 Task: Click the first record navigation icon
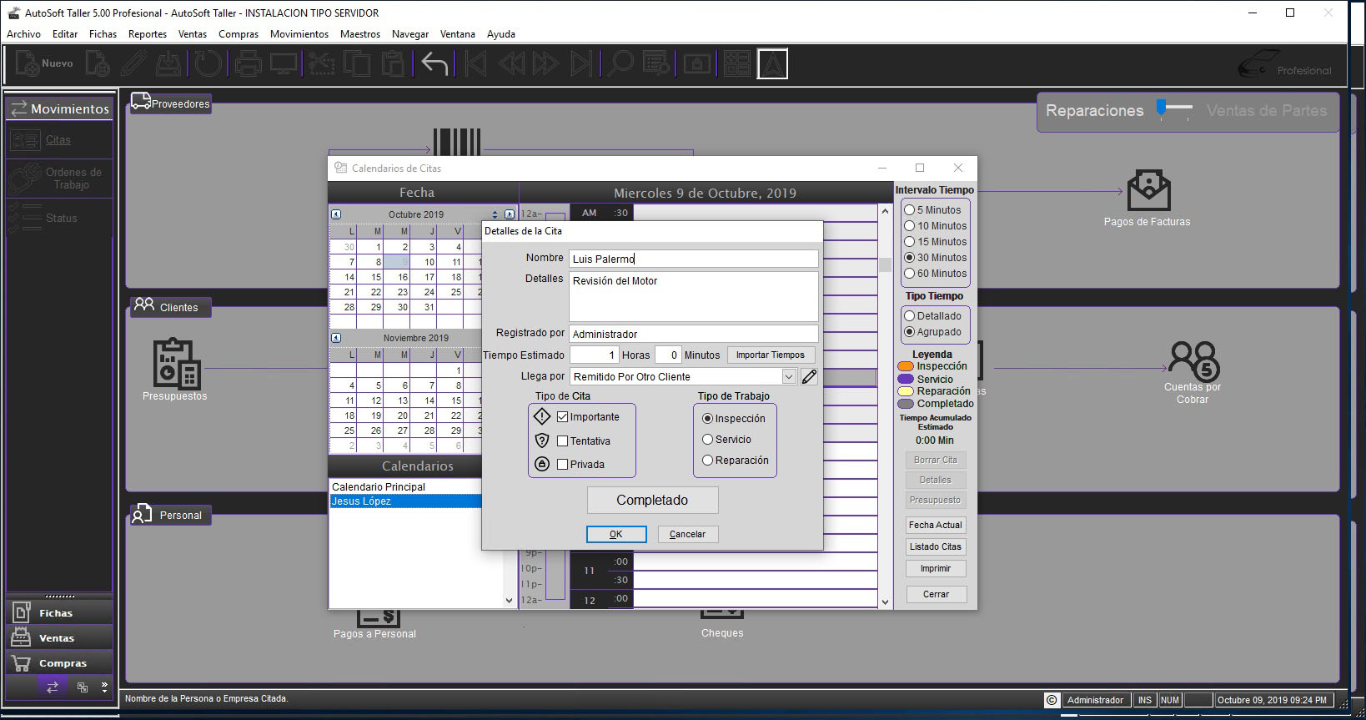point(476,63)
